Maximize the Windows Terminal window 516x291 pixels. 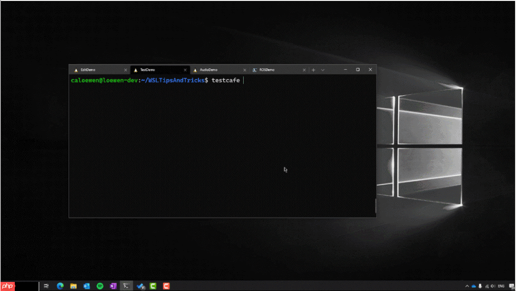point(357,69)
